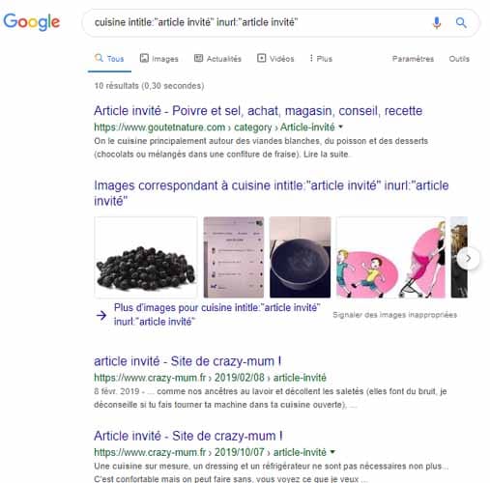
Task: Open the Images tab
Action: (159, 59)
